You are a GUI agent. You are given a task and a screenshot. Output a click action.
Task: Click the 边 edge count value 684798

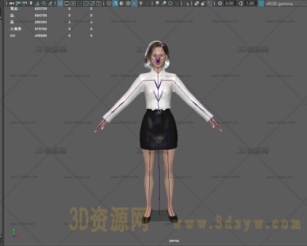41,15
